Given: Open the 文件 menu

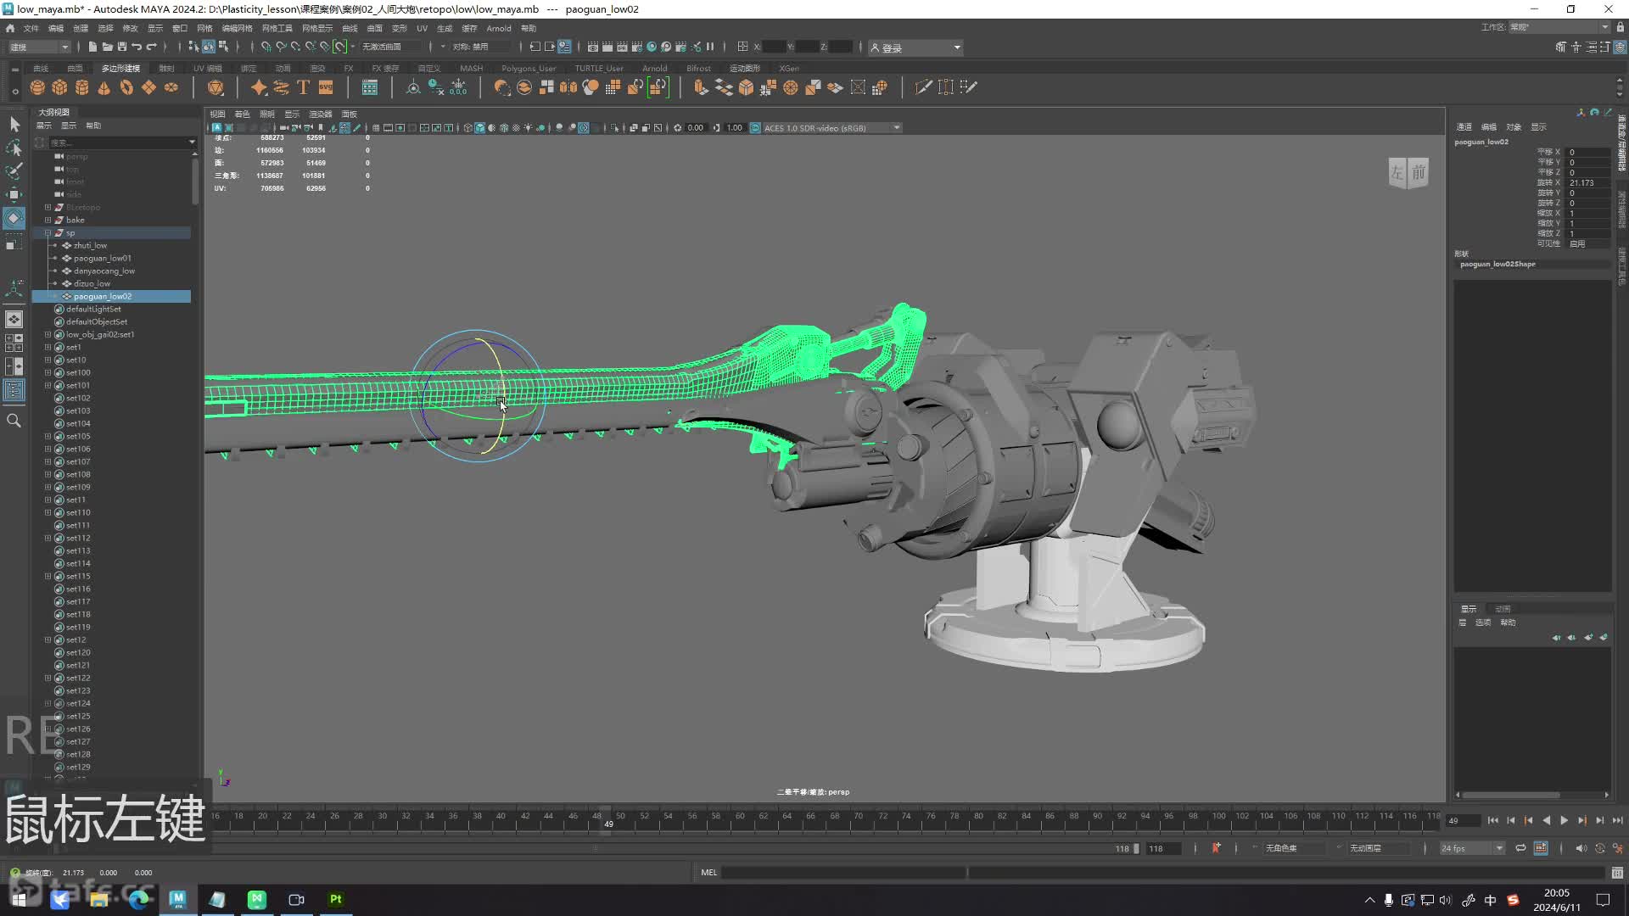Looking at the screenshot, I should click(x=31, y=28).
